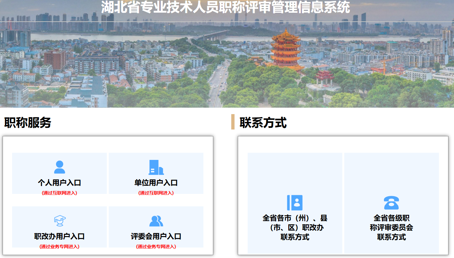The width and height of the screenshot is (454, 258).
Task: Click the building icon above 单位用户入口
Action: click(156, 167)
